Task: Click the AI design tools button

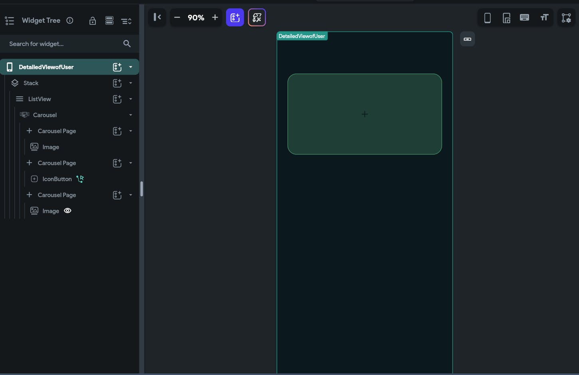Action: (257, 18)
